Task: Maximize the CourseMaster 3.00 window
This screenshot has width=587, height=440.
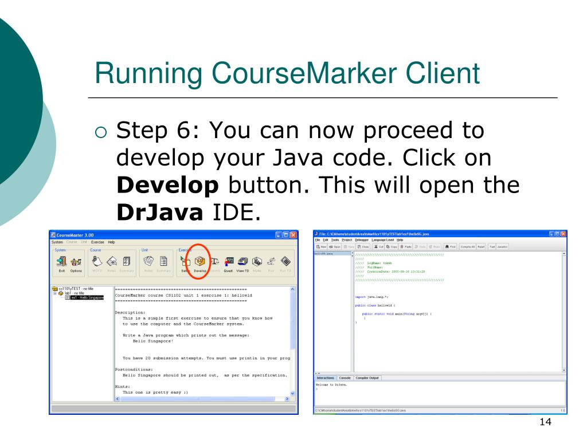Action: point(286,235)
